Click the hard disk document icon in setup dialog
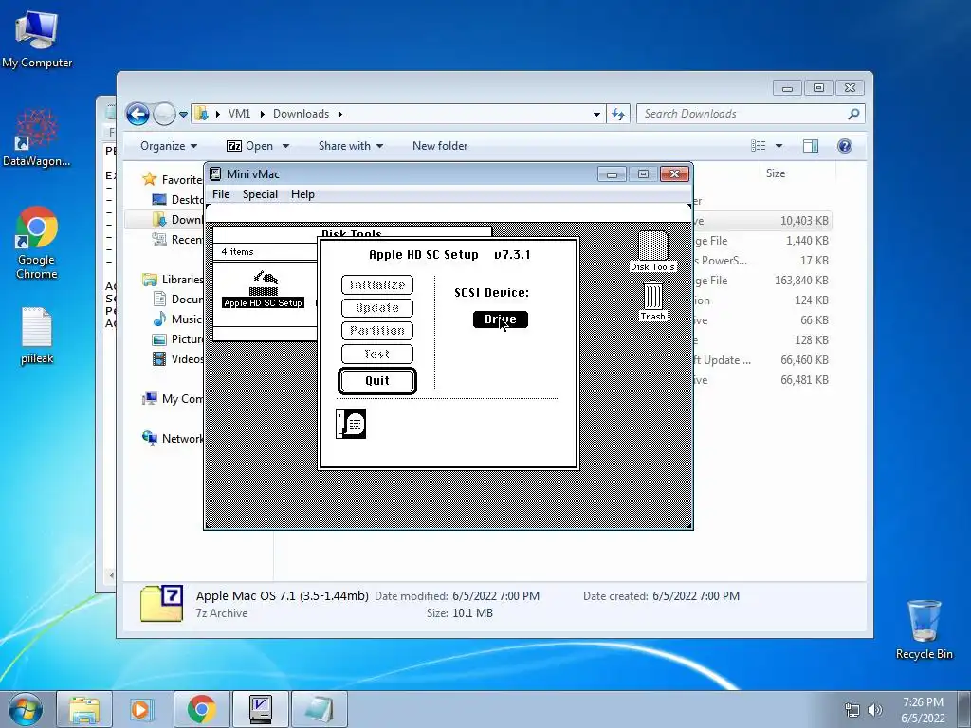Viewport: 971px width, 728px height. click(x=351, y=424)
